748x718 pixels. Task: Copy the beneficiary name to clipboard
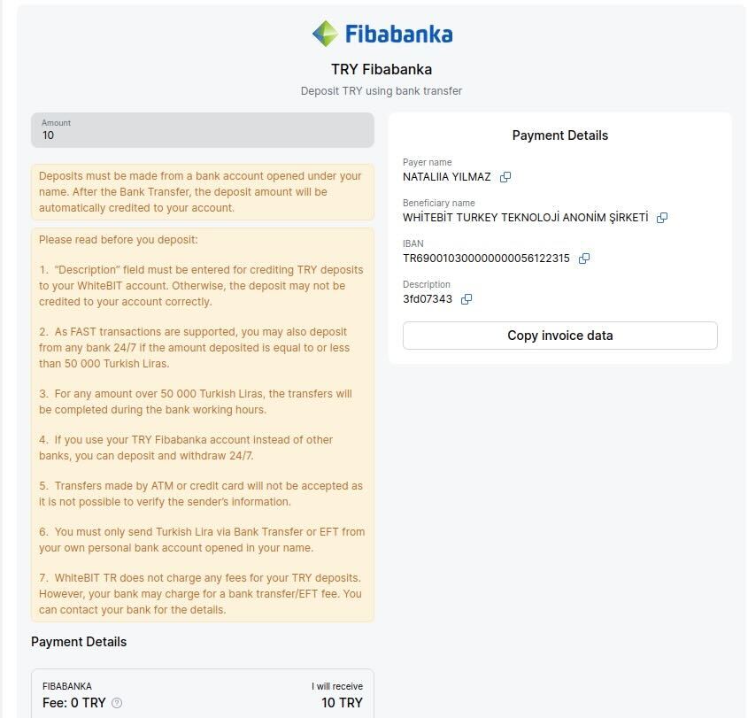662,218
